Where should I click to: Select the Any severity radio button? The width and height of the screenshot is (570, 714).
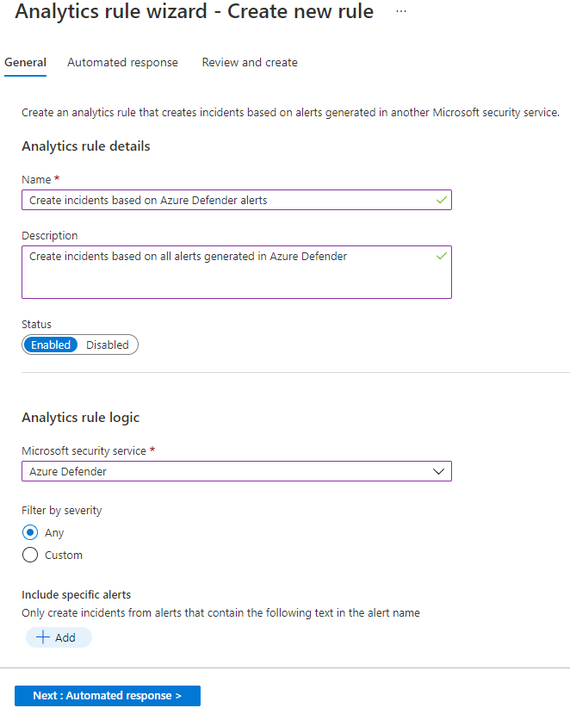click(x=30, y=532)
